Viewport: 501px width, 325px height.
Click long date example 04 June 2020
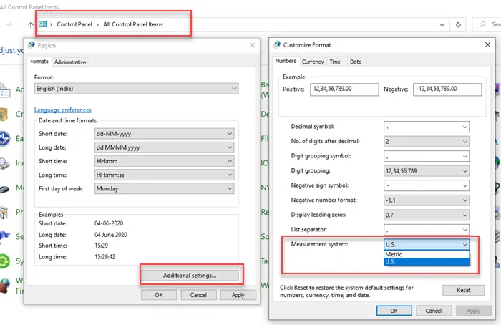(111, 235)
